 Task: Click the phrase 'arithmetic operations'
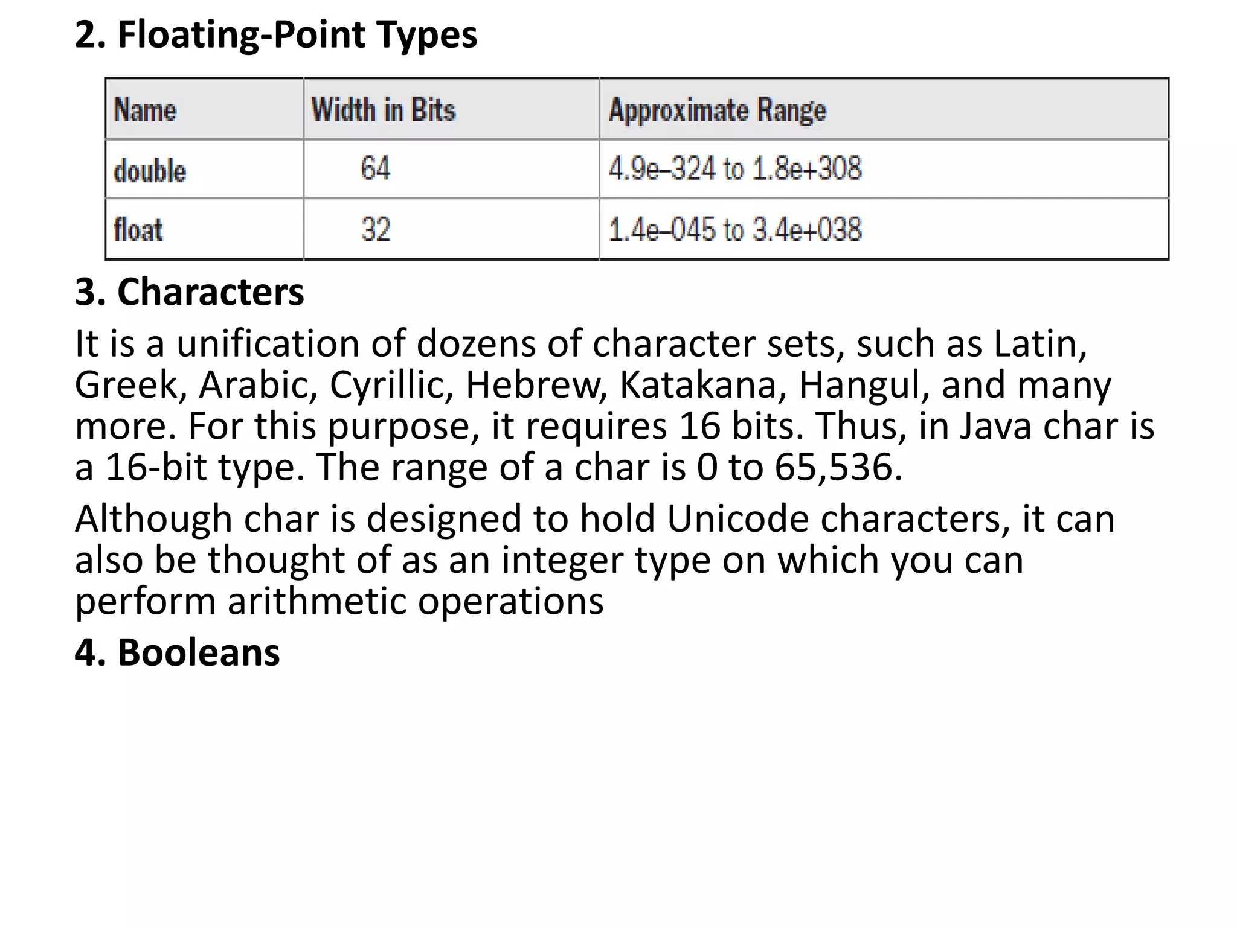(x=416, y=601)
